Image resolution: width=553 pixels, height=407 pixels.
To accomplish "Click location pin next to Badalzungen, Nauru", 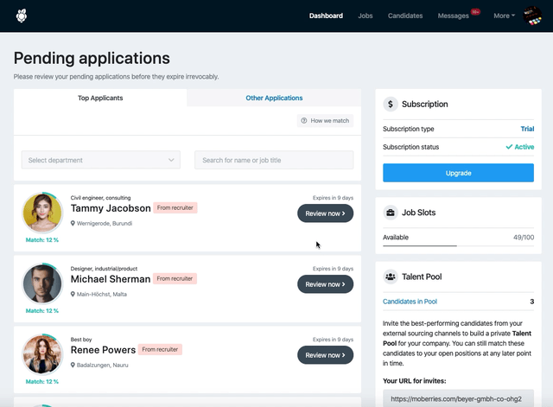I will click(x=73, y=365).
